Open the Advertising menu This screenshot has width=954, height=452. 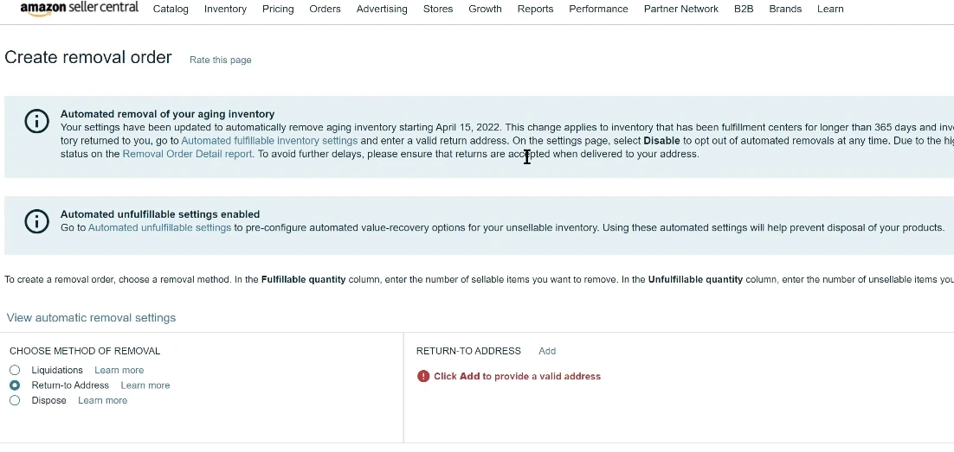[382, 10]
